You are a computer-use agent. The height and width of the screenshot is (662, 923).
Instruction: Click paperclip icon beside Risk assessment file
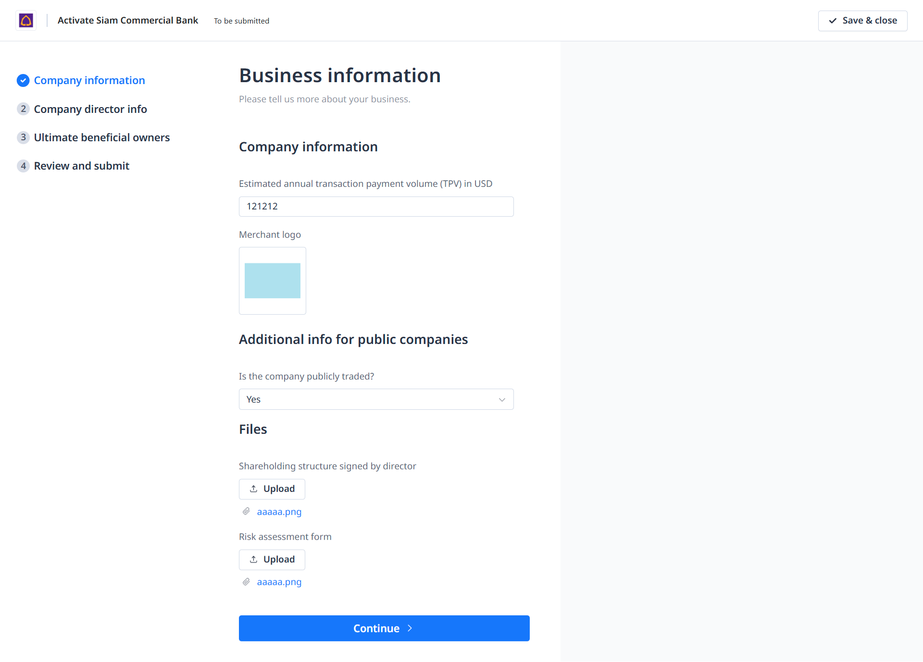(x=246, y=582)
